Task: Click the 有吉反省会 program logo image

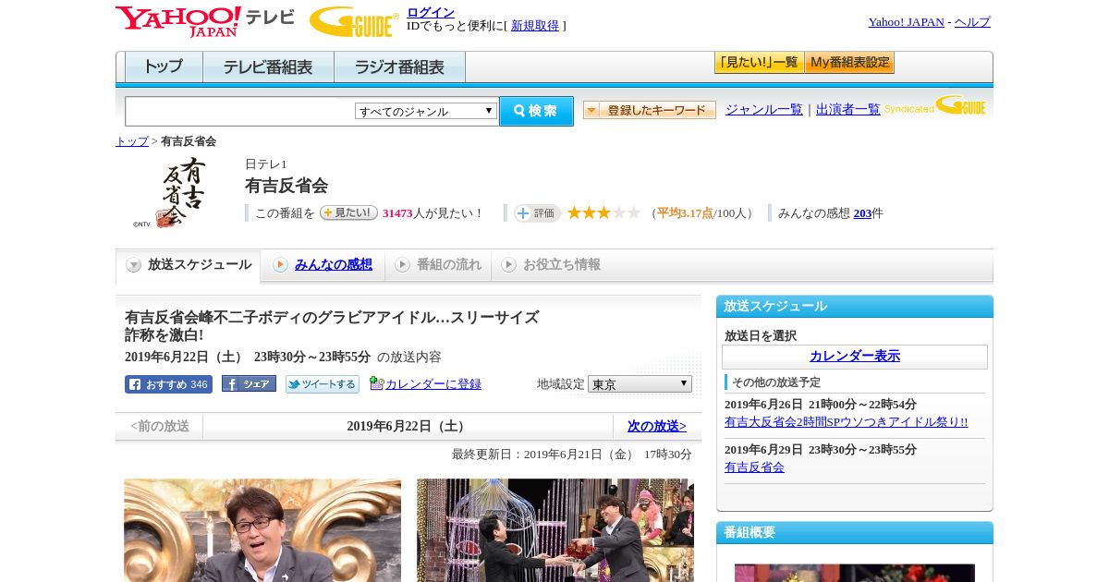Action: tap(170, 193)
